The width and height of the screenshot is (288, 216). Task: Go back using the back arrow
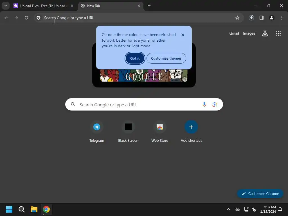tap(6, 18)
